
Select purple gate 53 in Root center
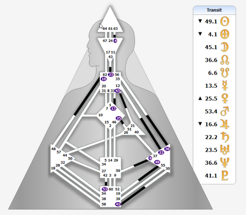click(x=105, y=189)
